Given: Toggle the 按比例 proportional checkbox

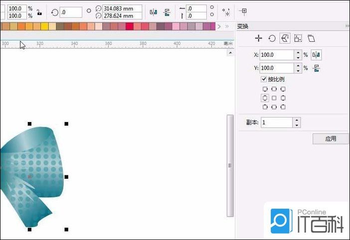Looking at the screenshot, I should pyautogui.click(x=264, y=79).
